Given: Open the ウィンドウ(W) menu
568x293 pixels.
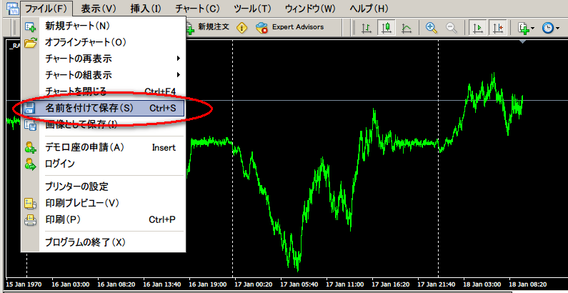Looking at the screenshot, I should pos(310,9).
